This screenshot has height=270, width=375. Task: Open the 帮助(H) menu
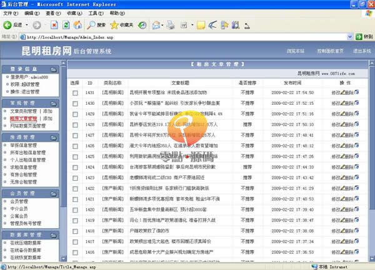point(117,13)
